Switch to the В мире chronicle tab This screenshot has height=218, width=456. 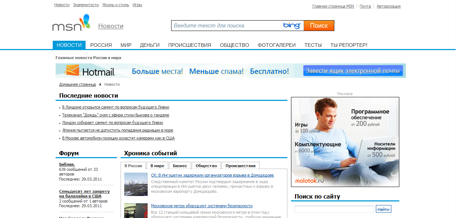click(x=158, y=165)
